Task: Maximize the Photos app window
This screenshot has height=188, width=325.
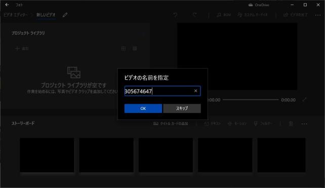Action: coord(305,5)
